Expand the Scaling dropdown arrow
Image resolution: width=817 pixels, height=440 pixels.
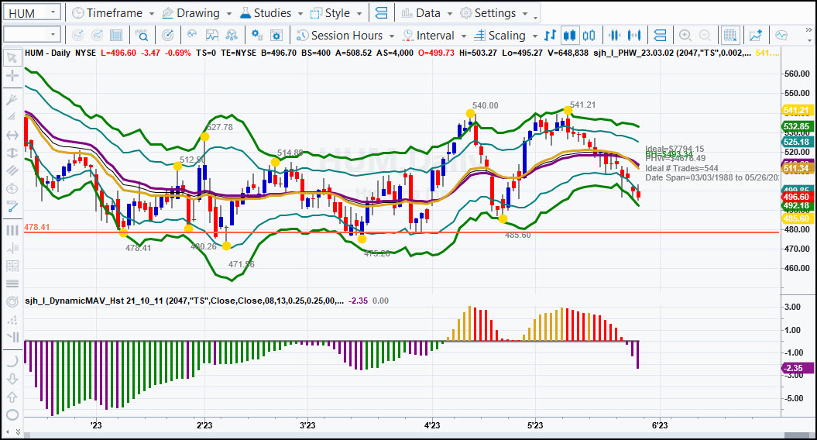click(534, 36)
